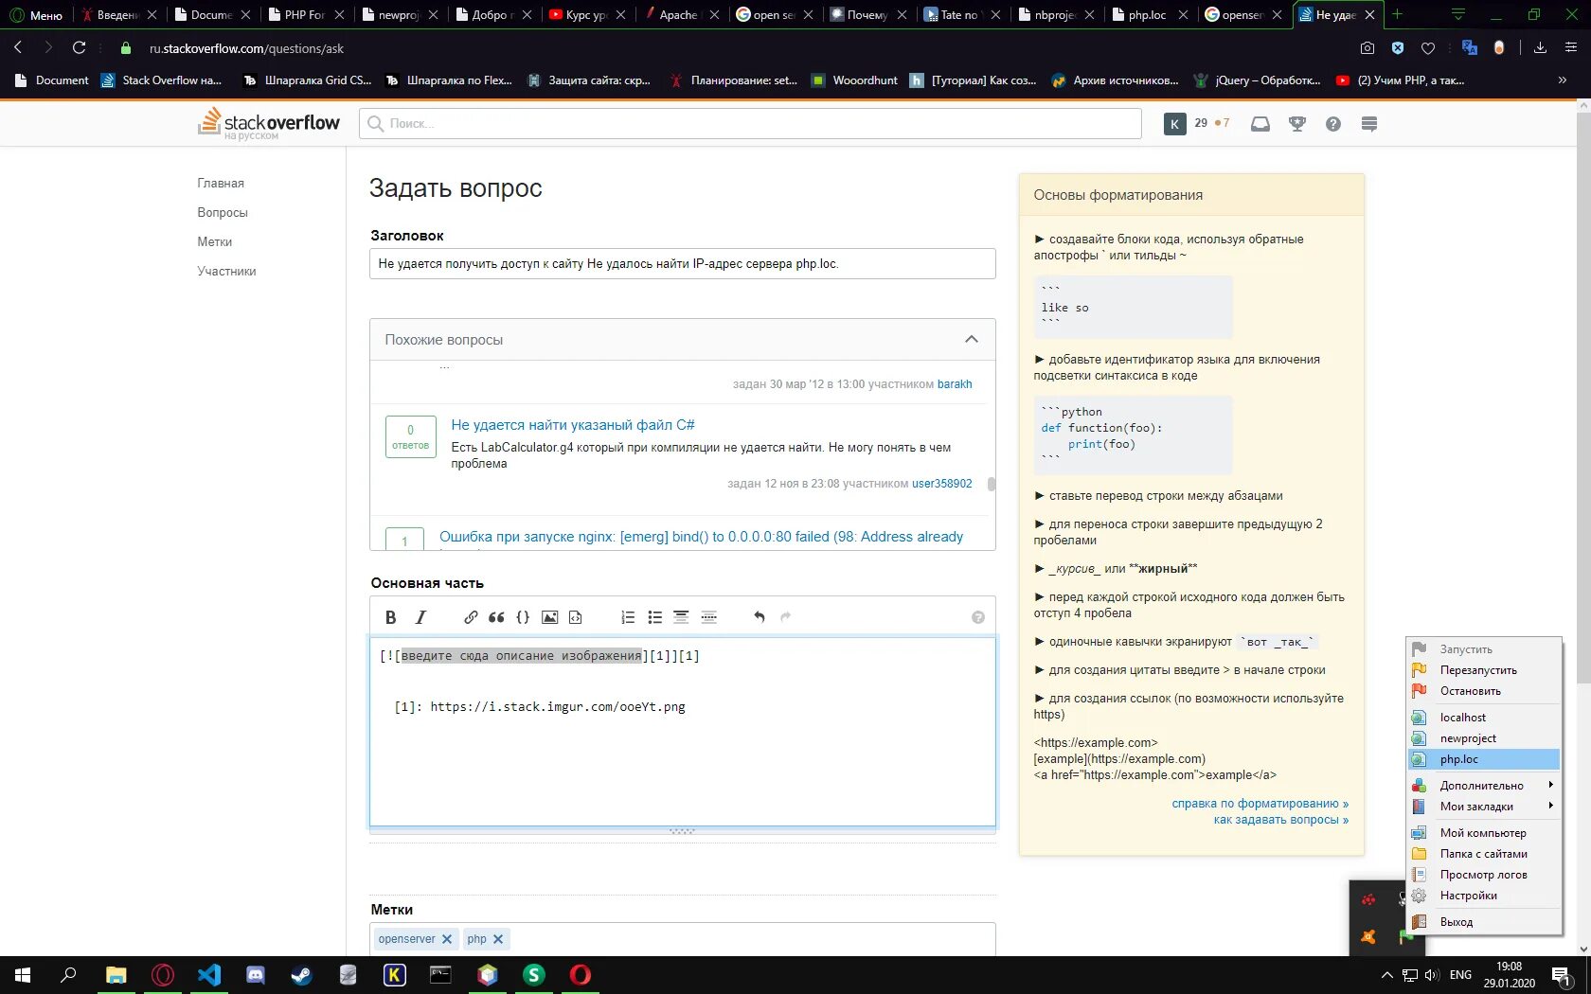Viewport: 1591px width, 994px height.
Task: Choose Выход in OpenServer menu
Action: click(1483, 922)
